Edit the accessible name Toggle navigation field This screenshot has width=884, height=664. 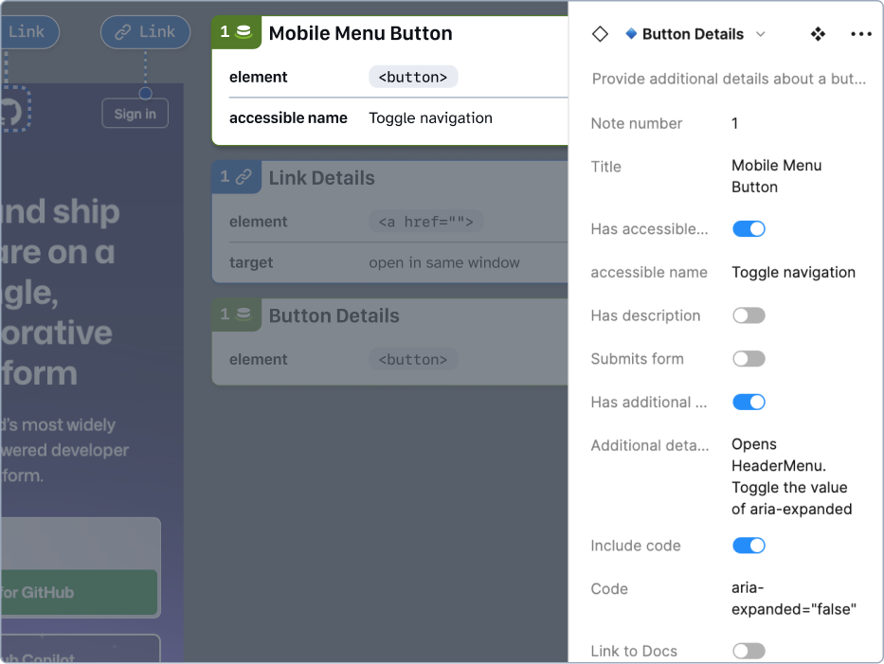click(x=793, y=273)
